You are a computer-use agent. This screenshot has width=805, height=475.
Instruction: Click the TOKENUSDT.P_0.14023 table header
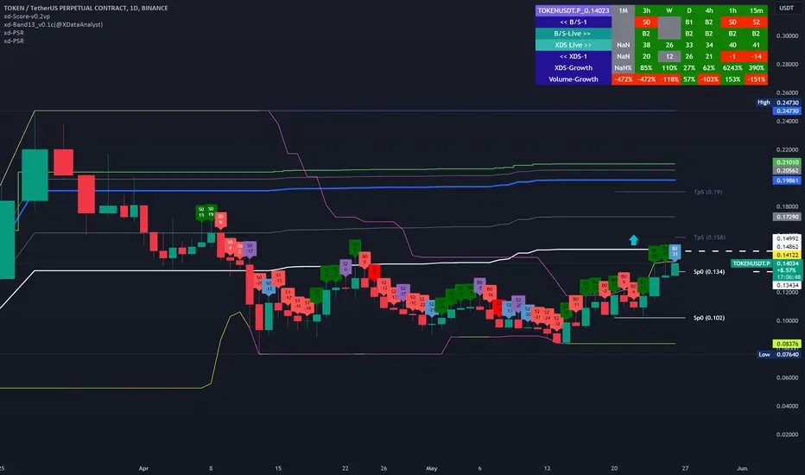point(574,10)
